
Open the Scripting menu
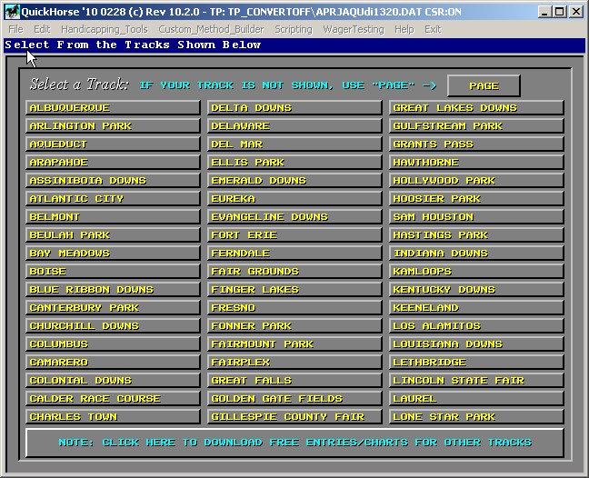point(293,29)
